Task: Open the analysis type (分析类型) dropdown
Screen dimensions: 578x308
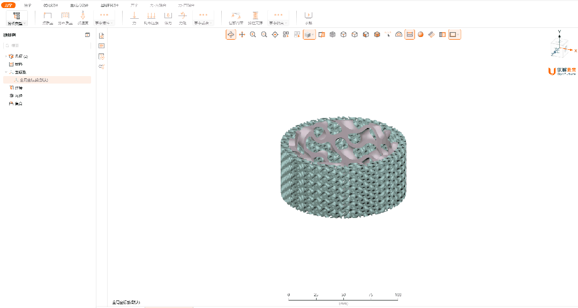Action: coord(17,18)
